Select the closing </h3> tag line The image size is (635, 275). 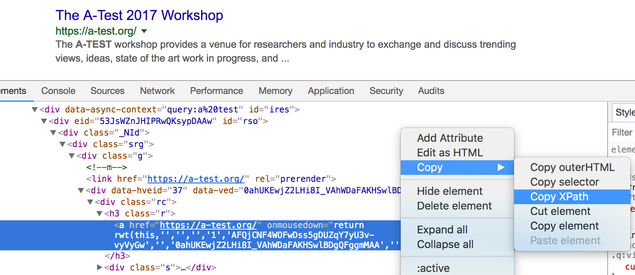point(118,256)
